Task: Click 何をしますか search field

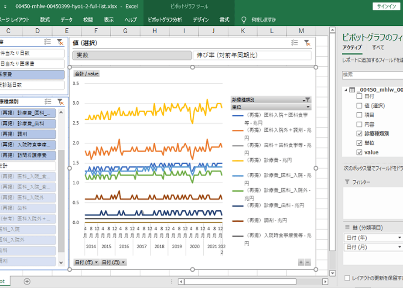Action: (263, 20)
